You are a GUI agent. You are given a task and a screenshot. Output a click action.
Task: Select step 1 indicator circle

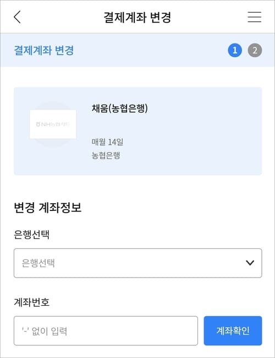click(235, 50)
